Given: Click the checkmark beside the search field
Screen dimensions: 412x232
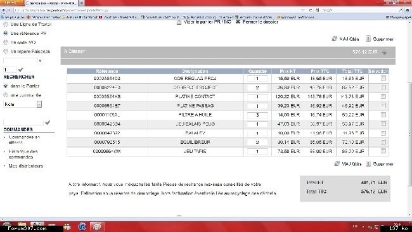Looking at the screenshot, I should pyautogui.click(x=48, y=122).
